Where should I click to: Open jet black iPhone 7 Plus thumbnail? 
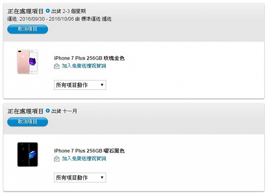[x=28, y=154]
